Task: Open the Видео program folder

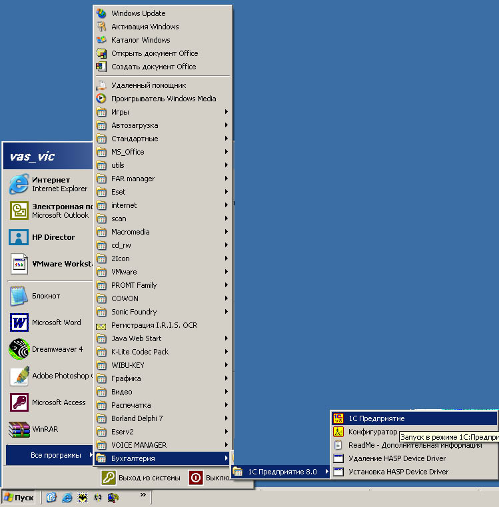Action: [163, 392]
